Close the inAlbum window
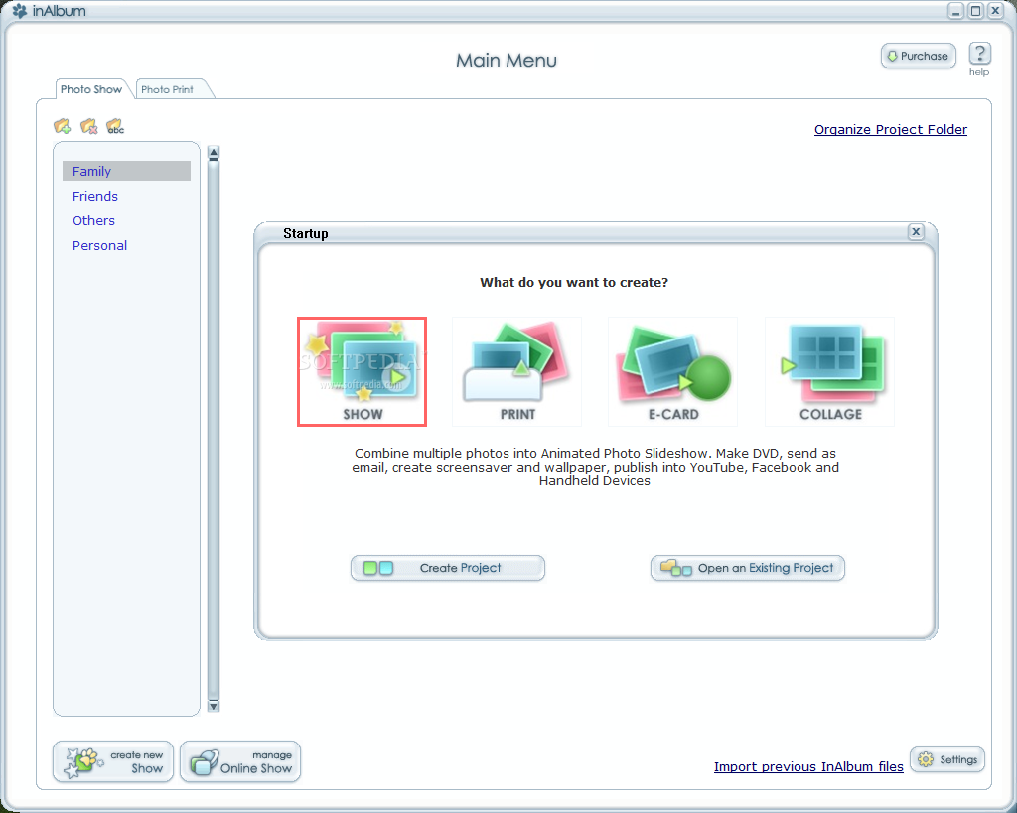Image resolution: width=1017 pixels, height=813 pixels. point(995,11)
